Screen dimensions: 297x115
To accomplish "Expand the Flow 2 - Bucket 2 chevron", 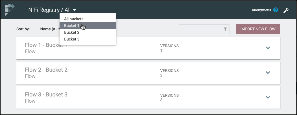I will [x=268, y=73].
